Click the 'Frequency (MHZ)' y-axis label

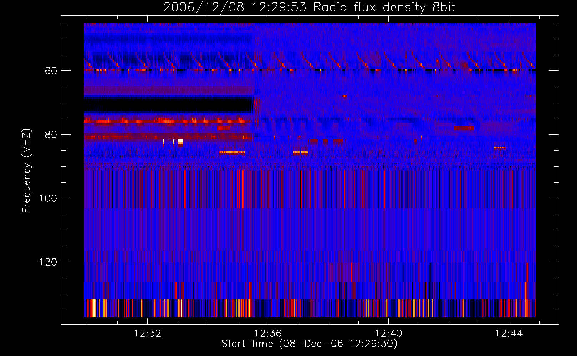tap(27, 171)
